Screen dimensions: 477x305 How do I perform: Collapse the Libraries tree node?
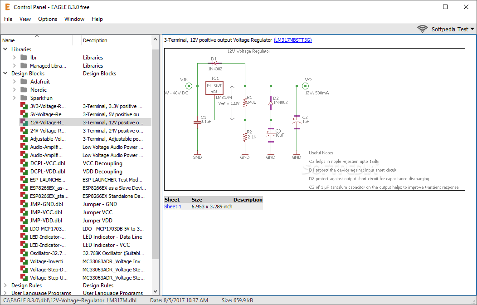pyautogui.click(x=5, y=49)
